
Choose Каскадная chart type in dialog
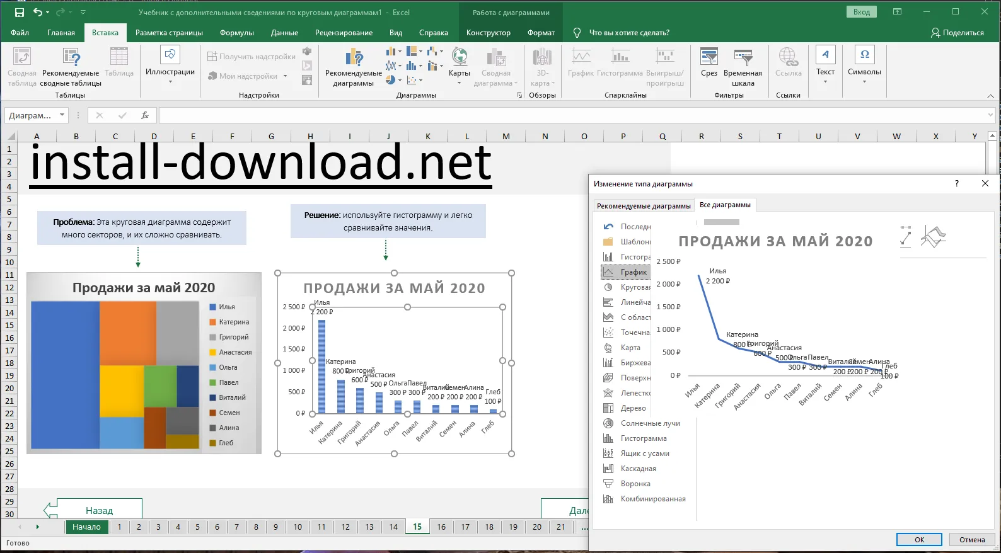pyautogui.click(x=638, y=469)
